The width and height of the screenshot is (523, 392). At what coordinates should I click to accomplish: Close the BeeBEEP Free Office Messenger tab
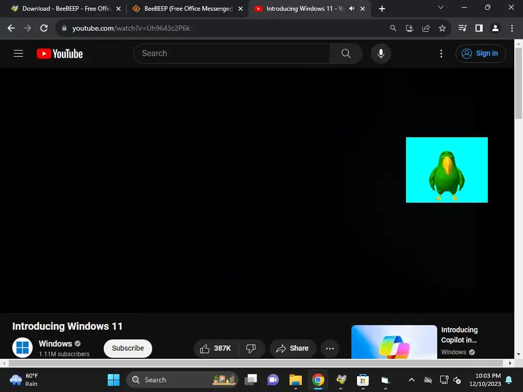[241, 9]
